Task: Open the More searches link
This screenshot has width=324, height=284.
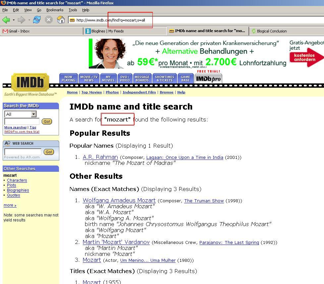Action: (x=16, y=127)
